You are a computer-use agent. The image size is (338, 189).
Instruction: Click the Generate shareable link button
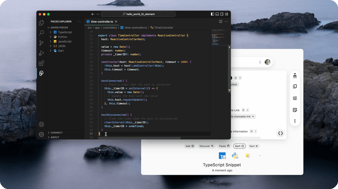243,117
